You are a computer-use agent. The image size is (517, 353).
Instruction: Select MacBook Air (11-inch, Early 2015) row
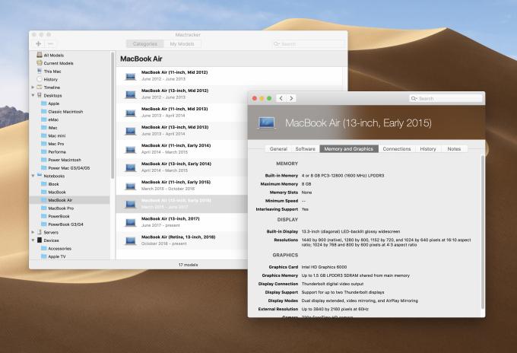click(182, 185)
